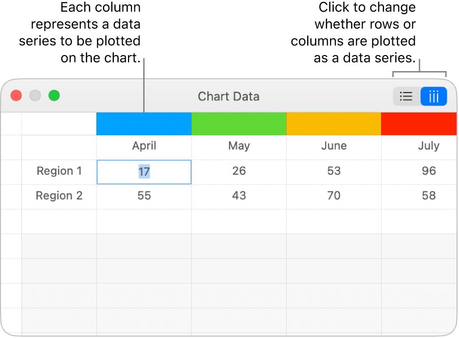This screenshot has height=338, width=459.
Task: Click the yellow series color bar above June
Action: point(333,124)
